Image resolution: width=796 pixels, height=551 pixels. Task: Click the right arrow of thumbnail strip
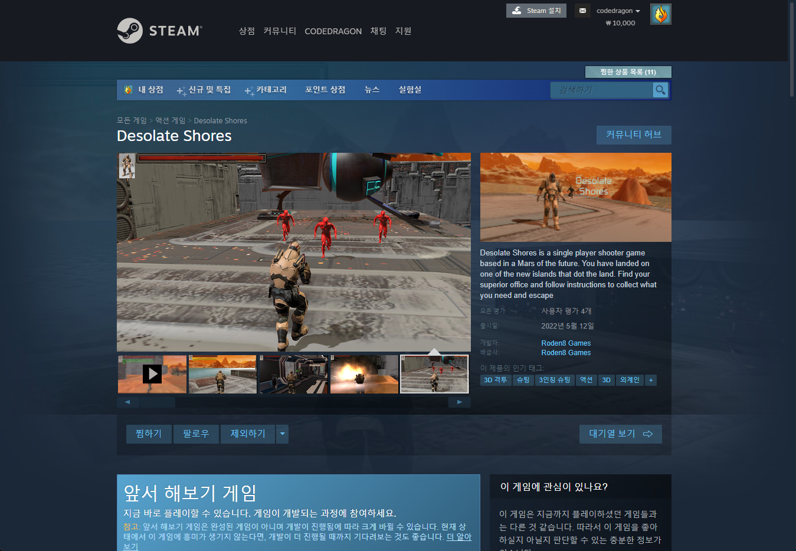click(x=460, y=402)
